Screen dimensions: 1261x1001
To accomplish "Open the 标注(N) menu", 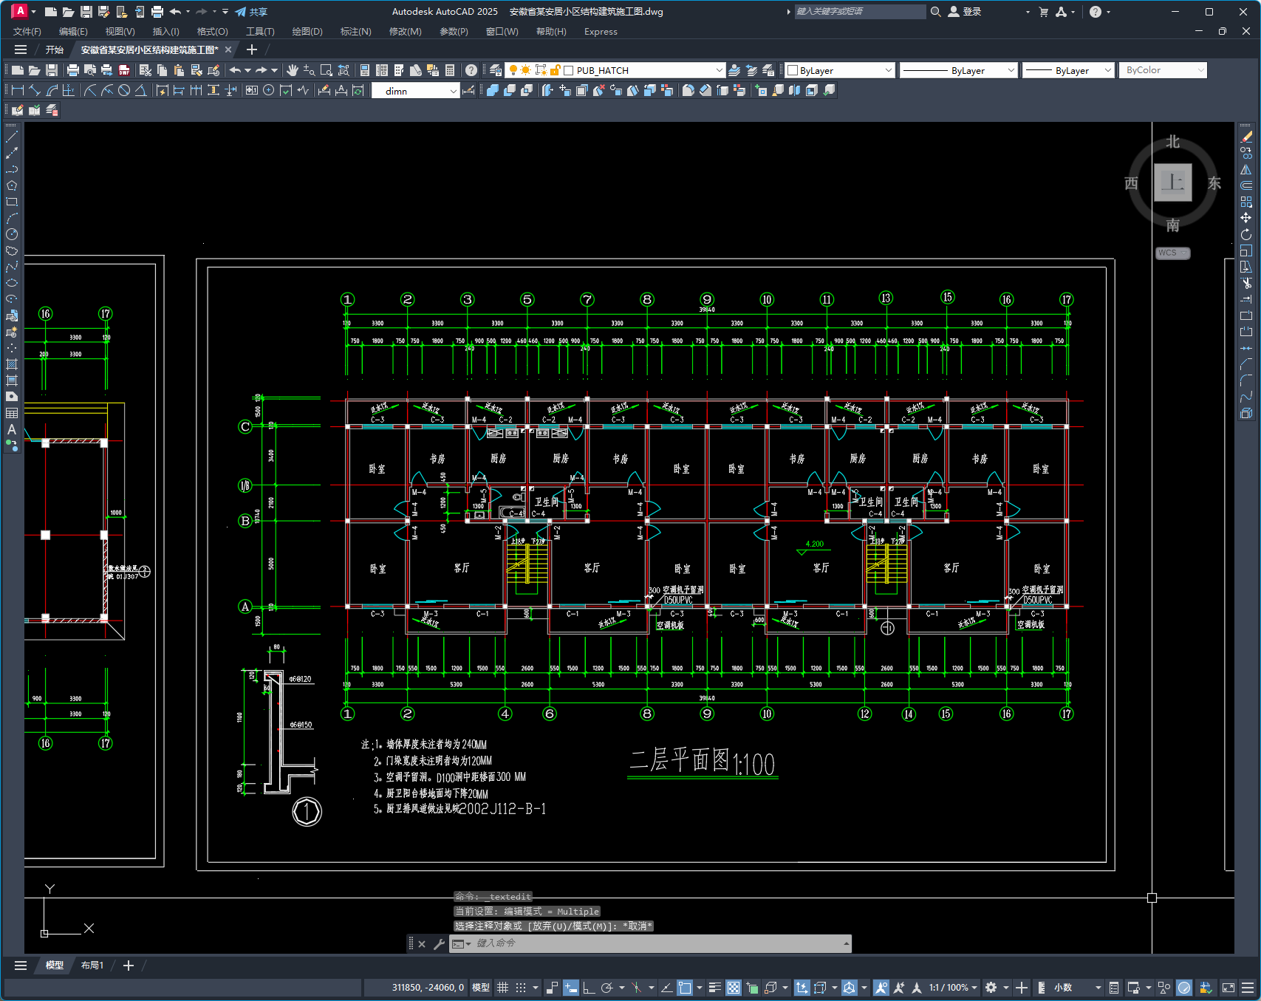I will click(x=355, y=32).
